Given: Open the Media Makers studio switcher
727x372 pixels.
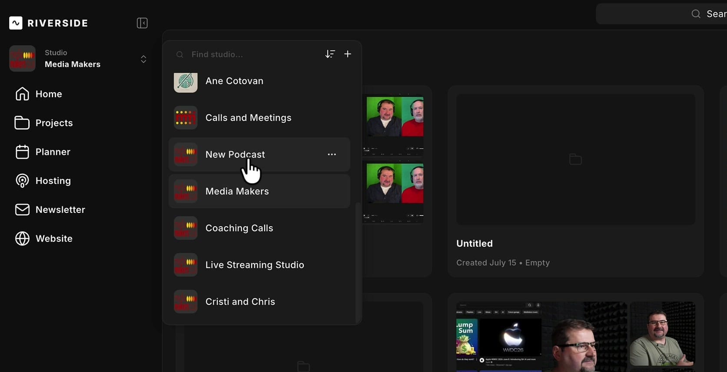Looking at the screenshot, I should point(79,59).
